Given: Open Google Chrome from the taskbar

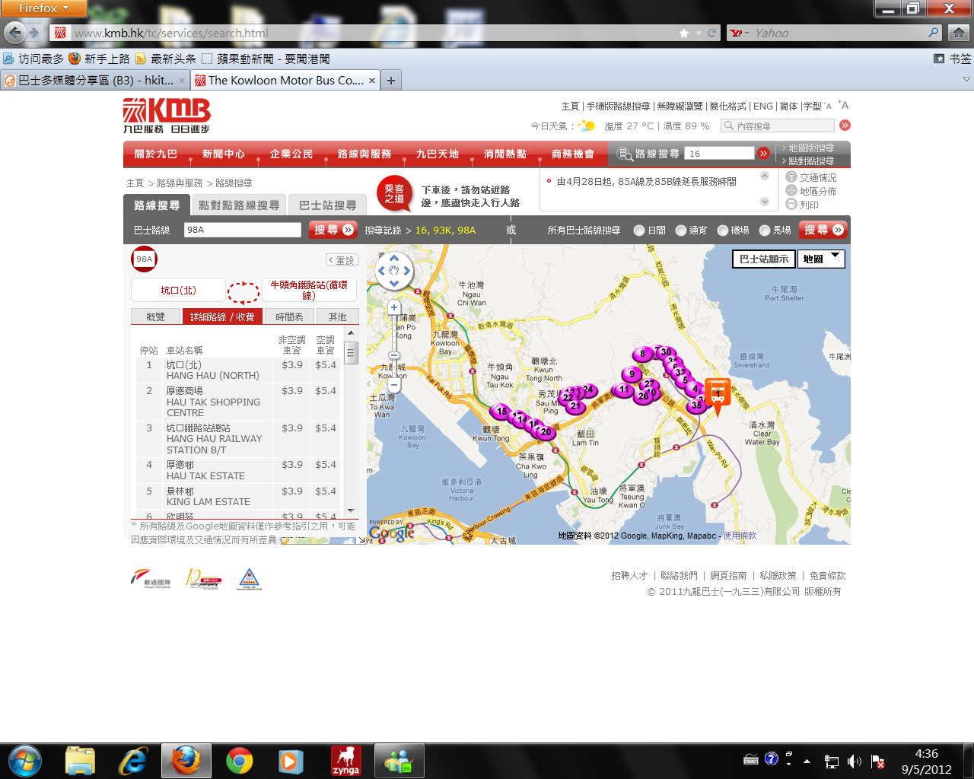Looking at the screenshot, I should pyautogui.click(x=239, y=761).
